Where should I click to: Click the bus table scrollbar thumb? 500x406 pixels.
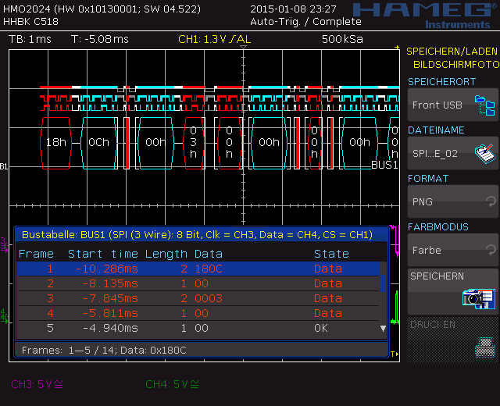(383, 283)
